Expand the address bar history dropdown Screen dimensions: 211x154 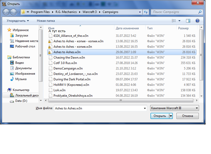pos(140,12)
